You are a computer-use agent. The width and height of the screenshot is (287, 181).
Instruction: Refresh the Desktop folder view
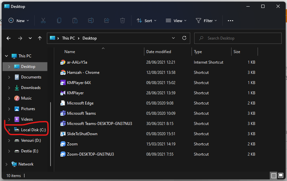tap(184, 38)
